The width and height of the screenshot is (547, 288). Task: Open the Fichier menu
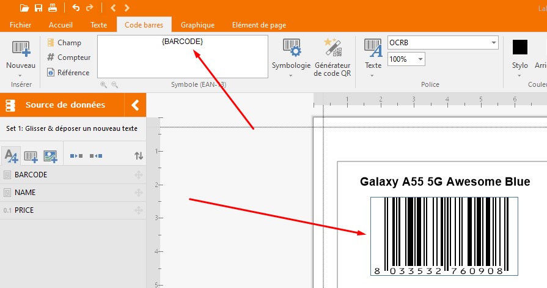(20, 25)
